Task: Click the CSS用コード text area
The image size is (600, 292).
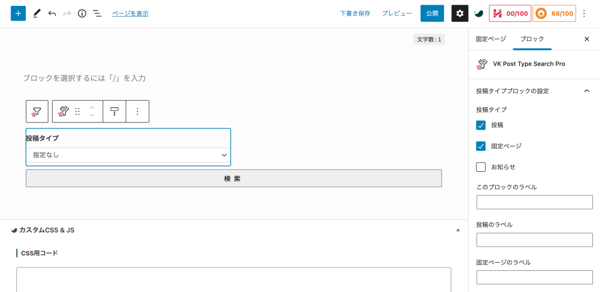Action: [234, 280]
